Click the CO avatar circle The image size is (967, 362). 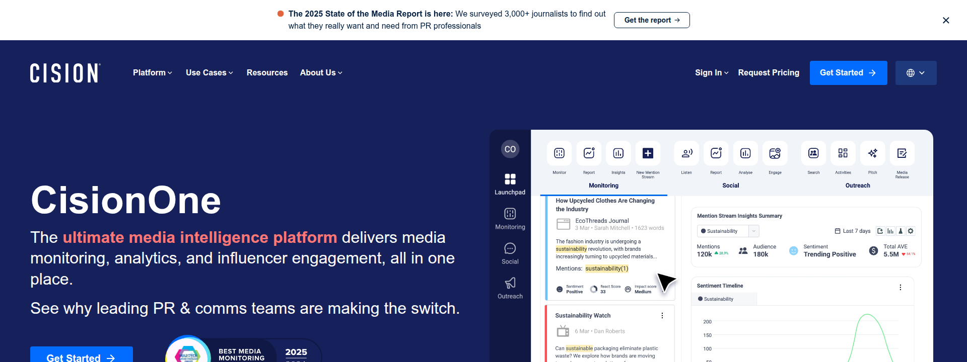tap(510, 149)
